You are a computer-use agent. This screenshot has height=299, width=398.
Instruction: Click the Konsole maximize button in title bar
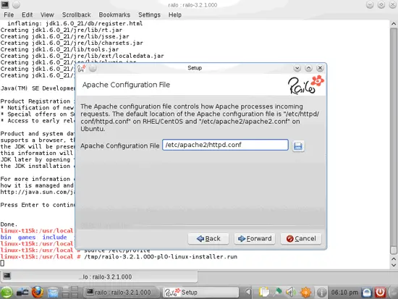(x=381, y=4)
